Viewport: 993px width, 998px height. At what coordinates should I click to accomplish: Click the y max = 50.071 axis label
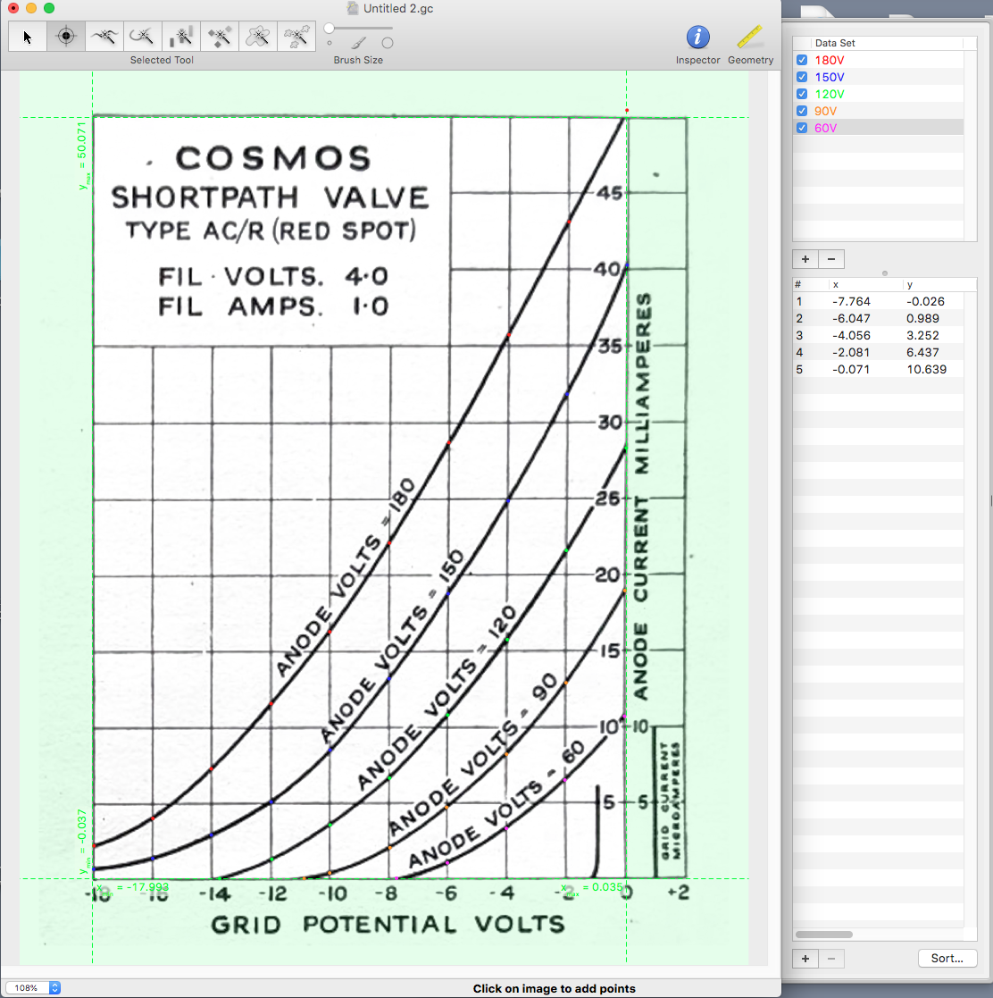(x=81, y=155)
